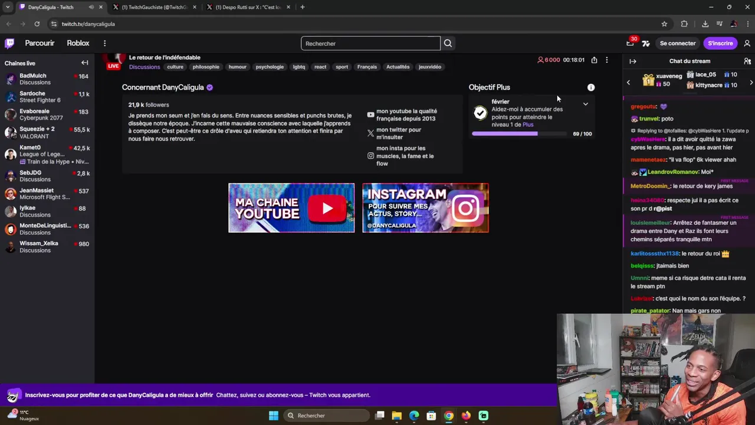This screenshot has height=425, width=755.
Task: Open Chrome tab search dropdown
Action: 8,7
